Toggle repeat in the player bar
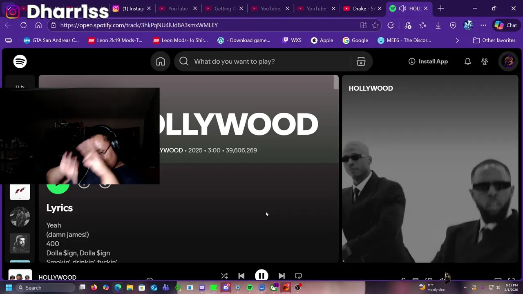 tap(298, 276)
